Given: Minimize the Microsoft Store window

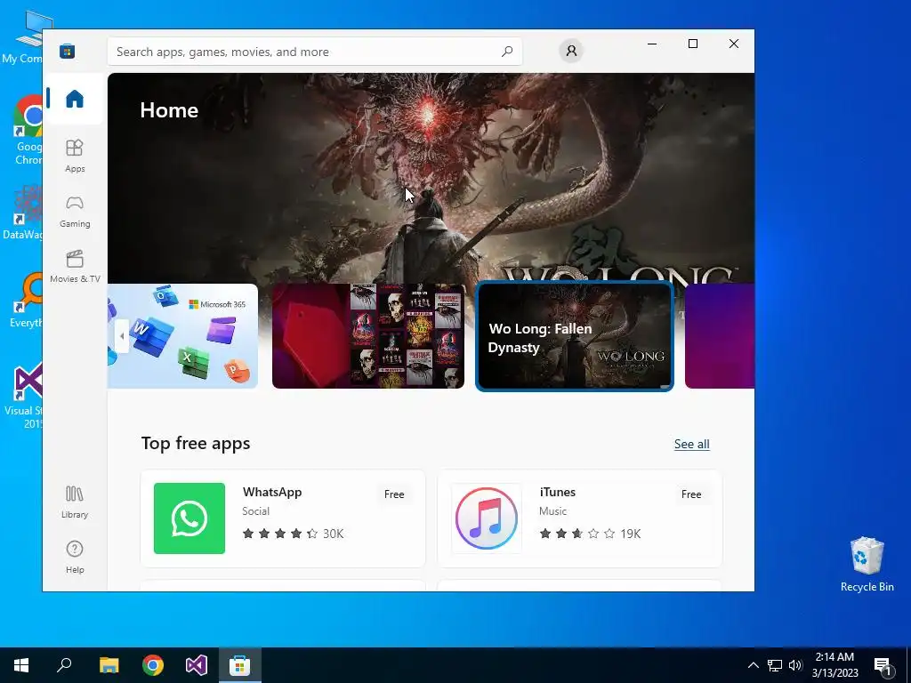Looking at the screenshot, I should pyautogui.click(x=652, y=44).
